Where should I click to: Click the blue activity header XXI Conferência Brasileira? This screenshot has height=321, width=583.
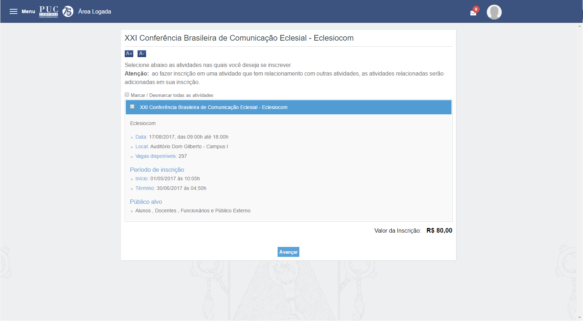[x=289, y=107]
